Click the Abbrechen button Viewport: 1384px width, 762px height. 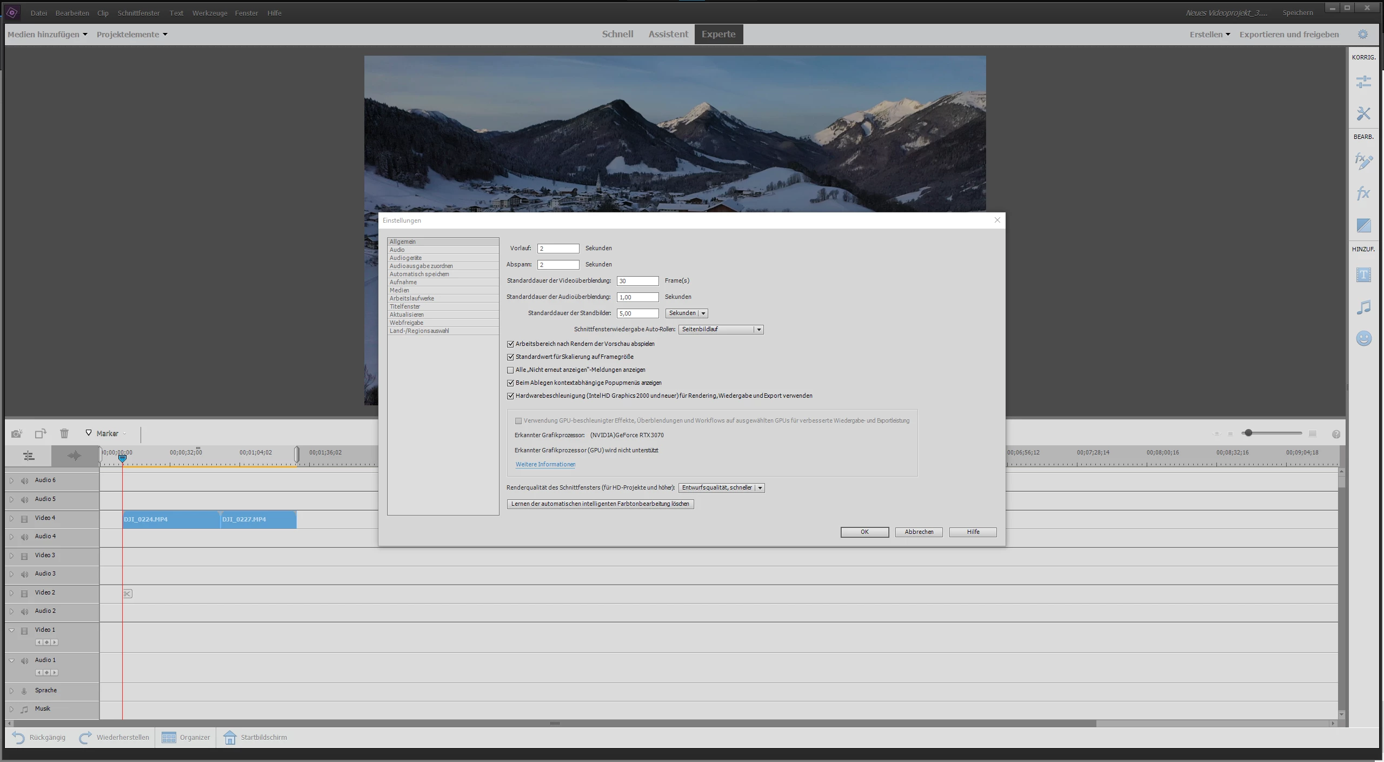(x=919, y=532)
